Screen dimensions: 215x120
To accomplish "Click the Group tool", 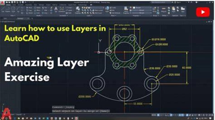I will [154, 10].
